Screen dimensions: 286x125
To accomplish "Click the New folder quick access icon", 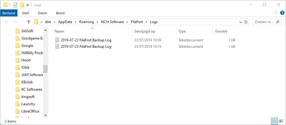I will click(x=22, y=5).
